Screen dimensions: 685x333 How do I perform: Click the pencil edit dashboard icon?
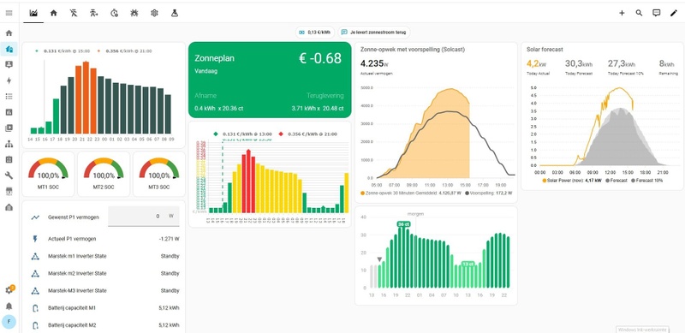coord(673,13)
